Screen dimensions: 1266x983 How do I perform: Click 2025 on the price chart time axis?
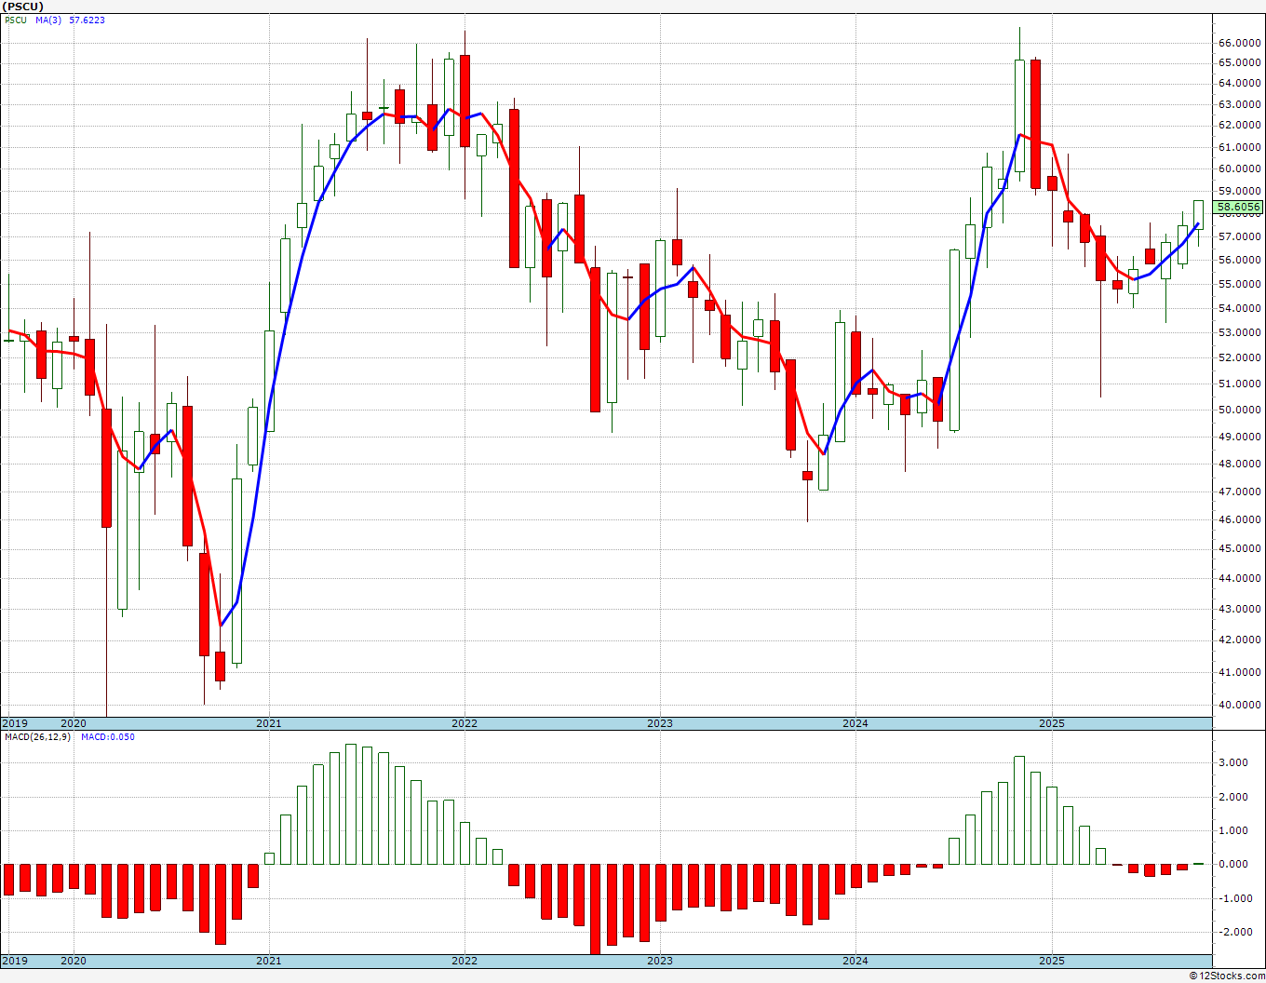[x=1052, y=723]
